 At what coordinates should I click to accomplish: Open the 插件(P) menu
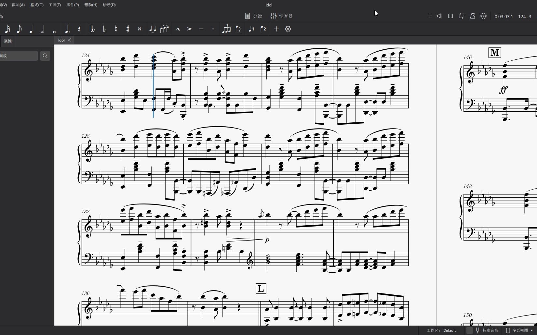coord(73,5)
